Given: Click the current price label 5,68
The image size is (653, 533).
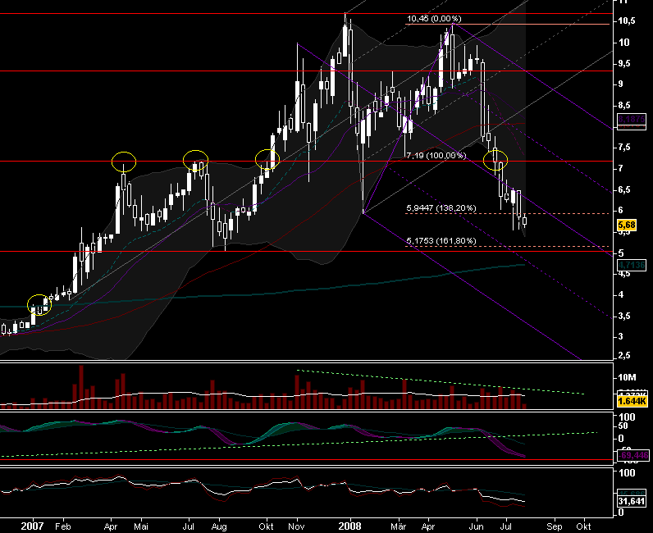Looking at the screenshot, I should coord(627,225).
